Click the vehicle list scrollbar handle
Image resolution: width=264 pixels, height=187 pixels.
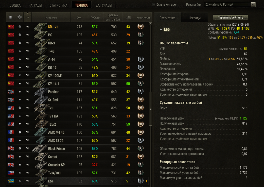(151, 109)
